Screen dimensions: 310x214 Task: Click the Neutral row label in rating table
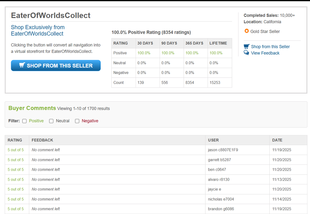120,63
